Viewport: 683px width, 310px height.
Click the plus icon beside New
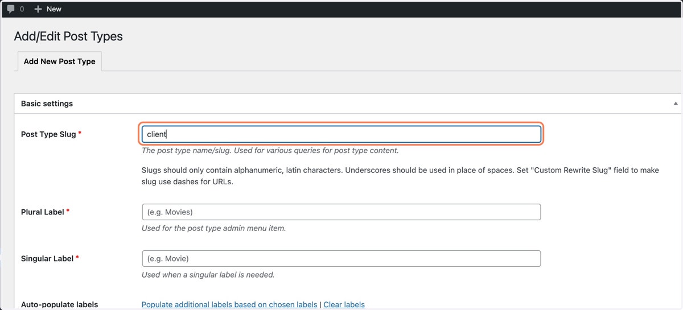(38, 9)
